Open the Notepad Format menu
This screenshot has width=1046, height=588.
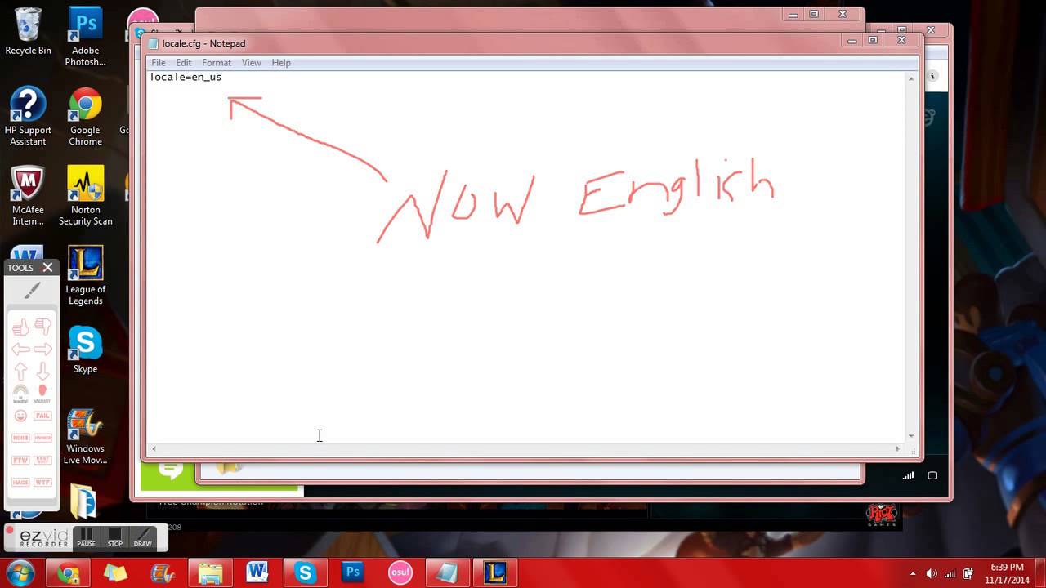click(x=217, y=62)
